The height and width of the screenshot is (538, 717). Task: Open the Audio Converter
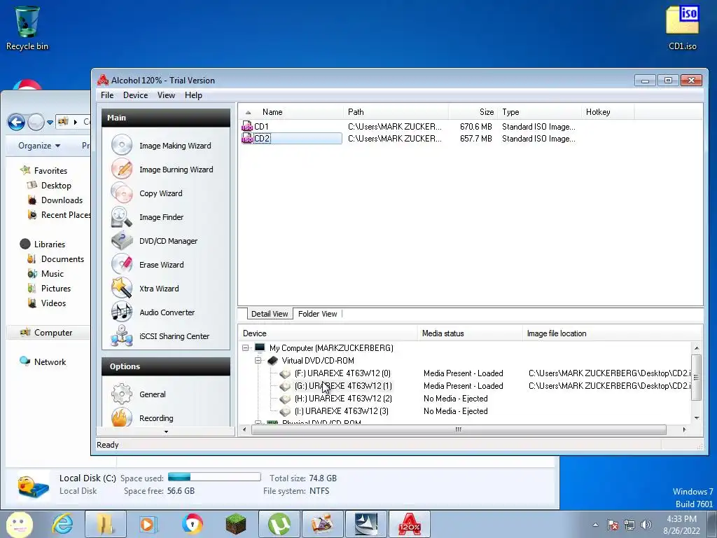153,312
